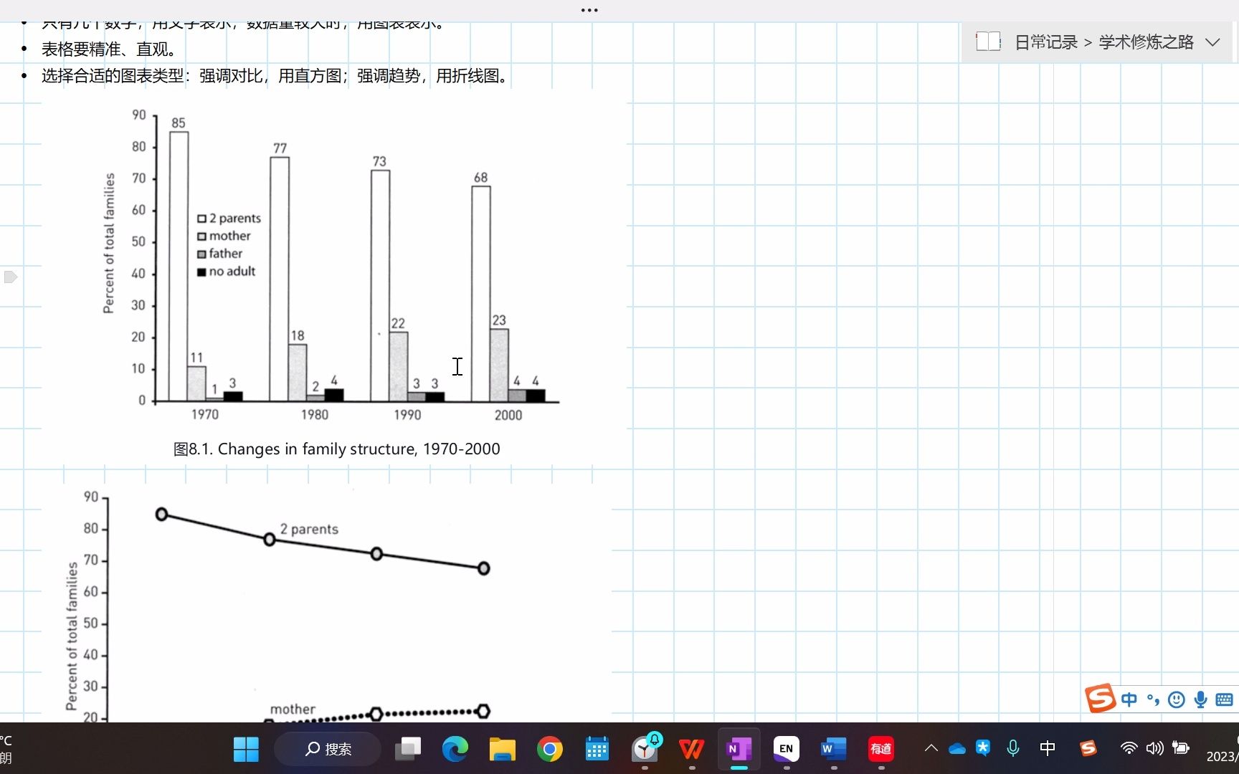Viewport: 1239px width, 774px height.
Task: Click the 日常记录 notebook name
Action: point(1046,42)
